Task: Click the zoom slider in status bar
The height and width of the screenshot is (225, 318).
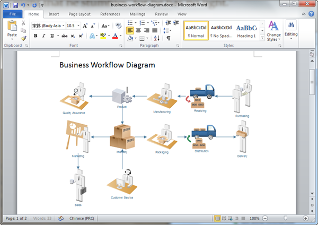Action: coord(286,218)
